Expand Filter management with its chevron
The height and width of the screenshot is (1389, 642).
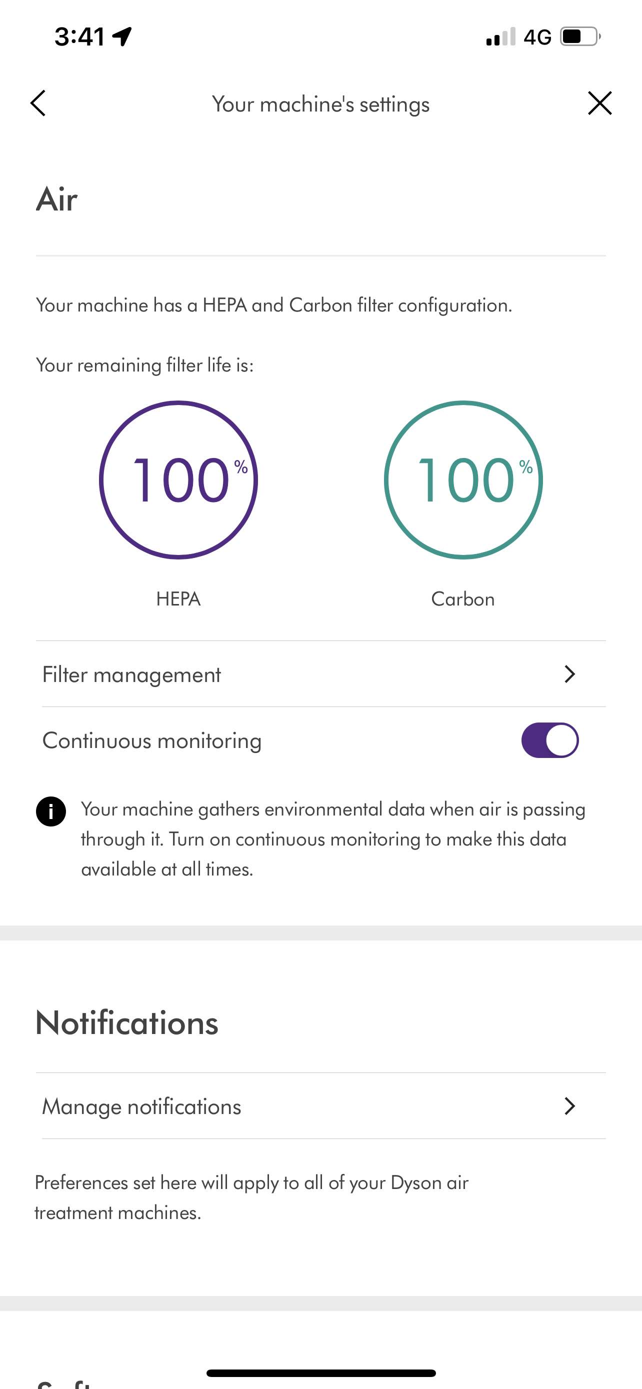click(x=570, y=674)
